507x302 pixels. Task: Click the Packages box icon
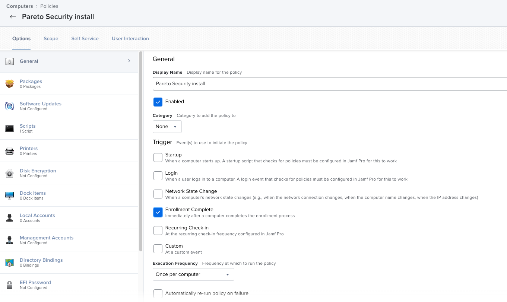pyautogui.click(x=10, y=84)
